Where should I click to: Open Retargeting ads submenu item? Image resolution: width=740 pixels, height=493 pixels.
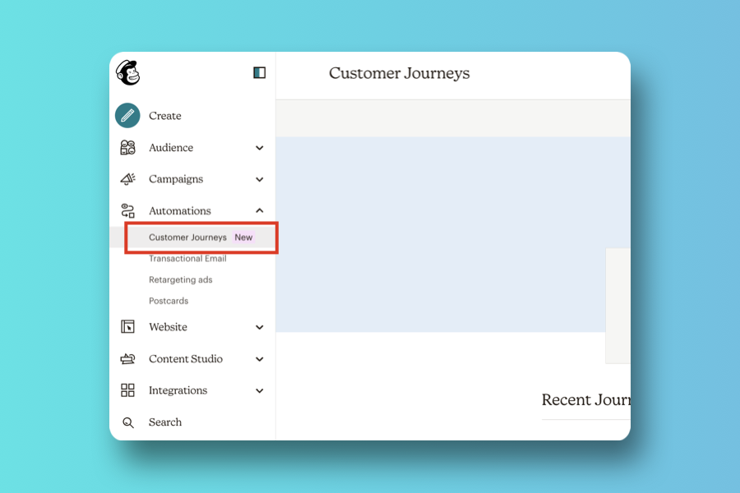(x=181, y=279)
